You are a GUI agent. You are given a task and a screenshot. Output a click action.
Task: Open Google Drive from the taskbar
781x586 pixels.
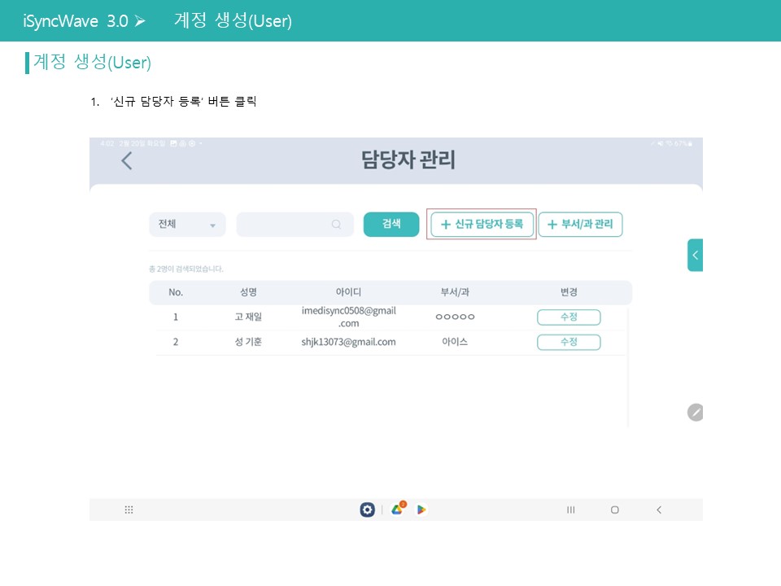pos(398,509)
